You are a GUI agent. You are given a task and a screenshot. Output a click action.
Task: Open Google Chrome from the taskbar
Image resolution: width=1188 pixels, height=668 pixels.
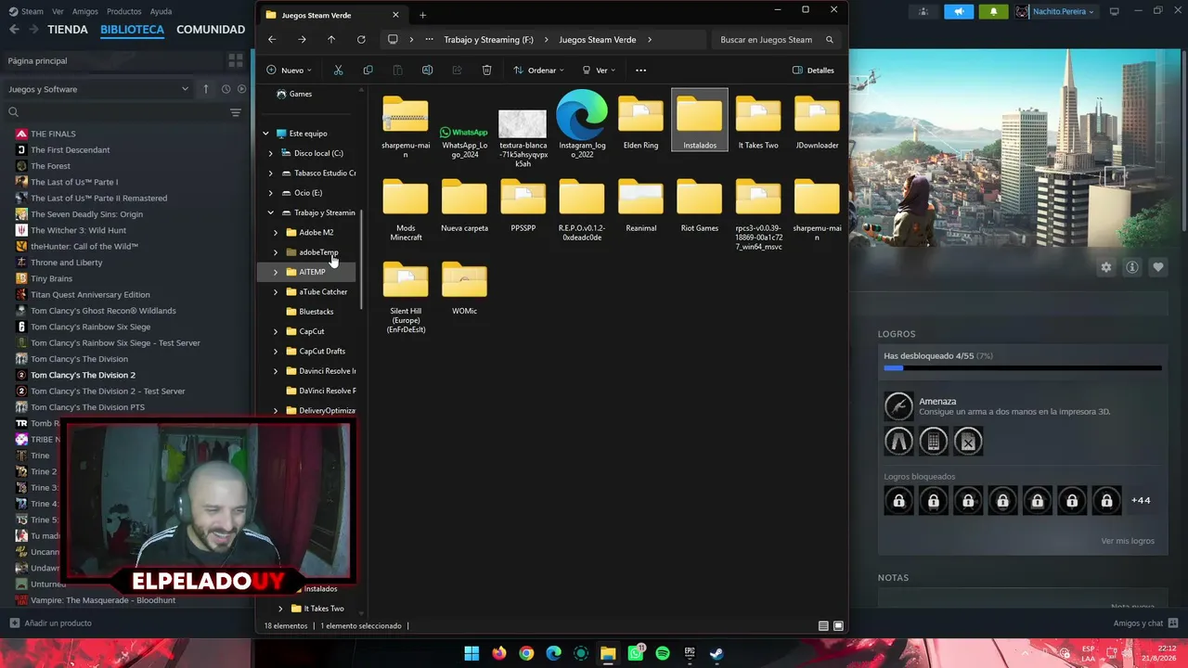tap(526, 653)
